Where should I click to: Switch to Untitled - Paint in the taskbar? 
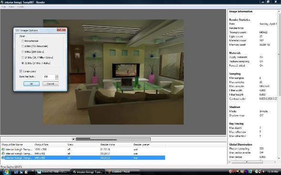(123, 172)
